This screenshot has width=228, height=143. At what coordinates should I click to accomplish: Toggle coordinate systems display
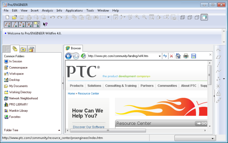[x=29, y=24]
